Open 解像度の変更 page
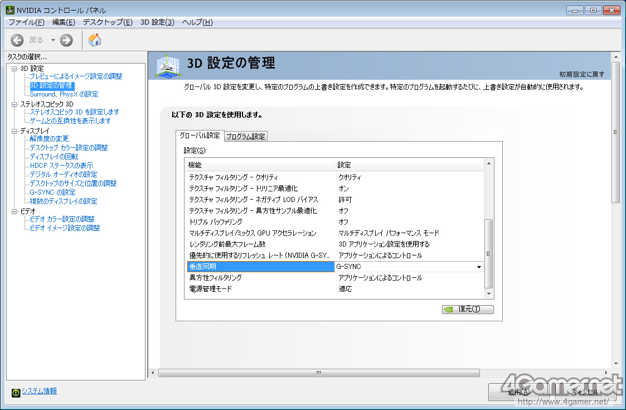The width and height of the screenshot is (626, 410). [49, 139]
